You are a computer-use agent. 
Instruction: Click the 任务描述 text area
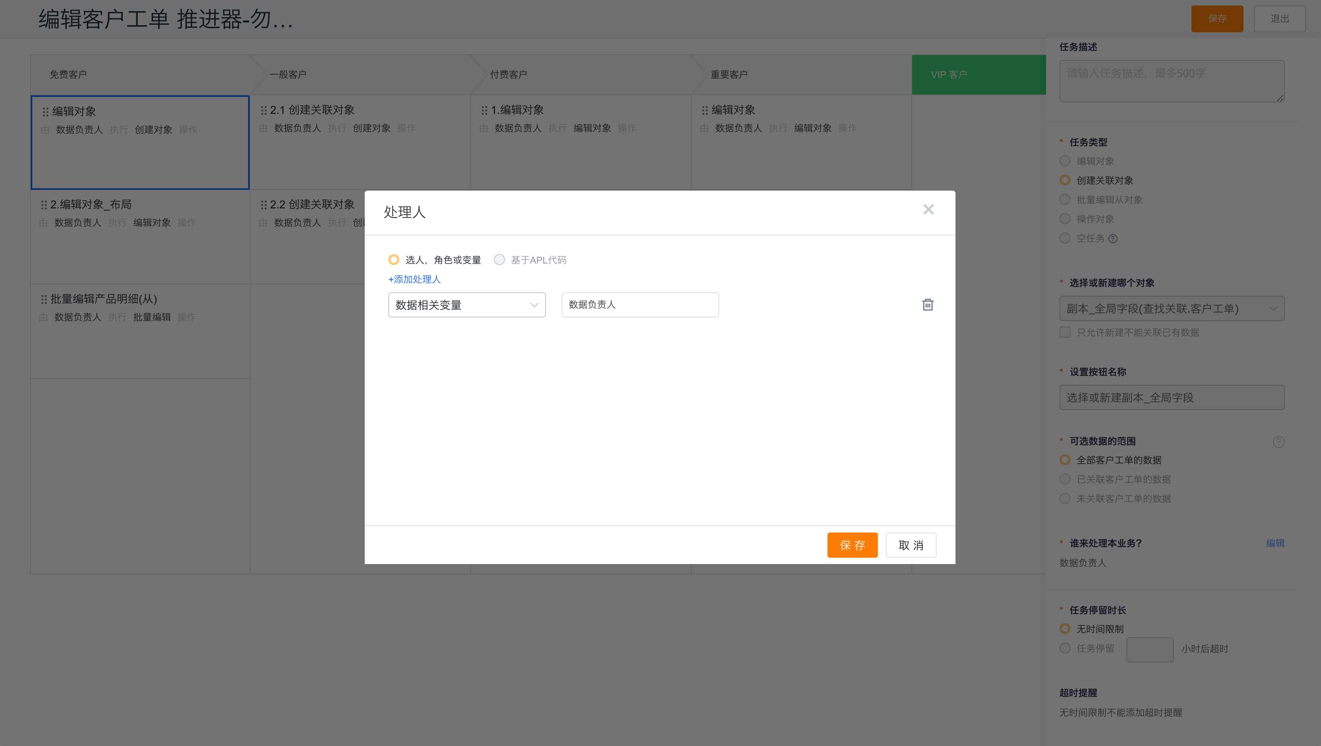tap(1171, 81)
